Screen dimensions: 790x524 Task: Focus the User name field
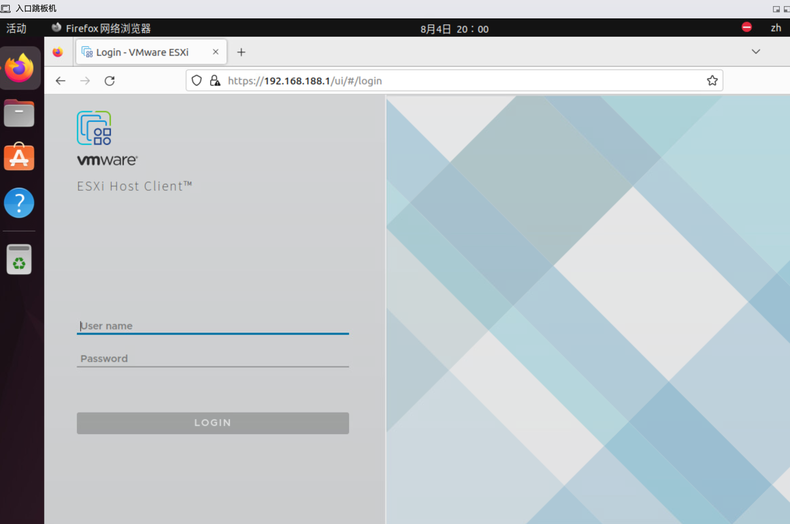(213, 326)
